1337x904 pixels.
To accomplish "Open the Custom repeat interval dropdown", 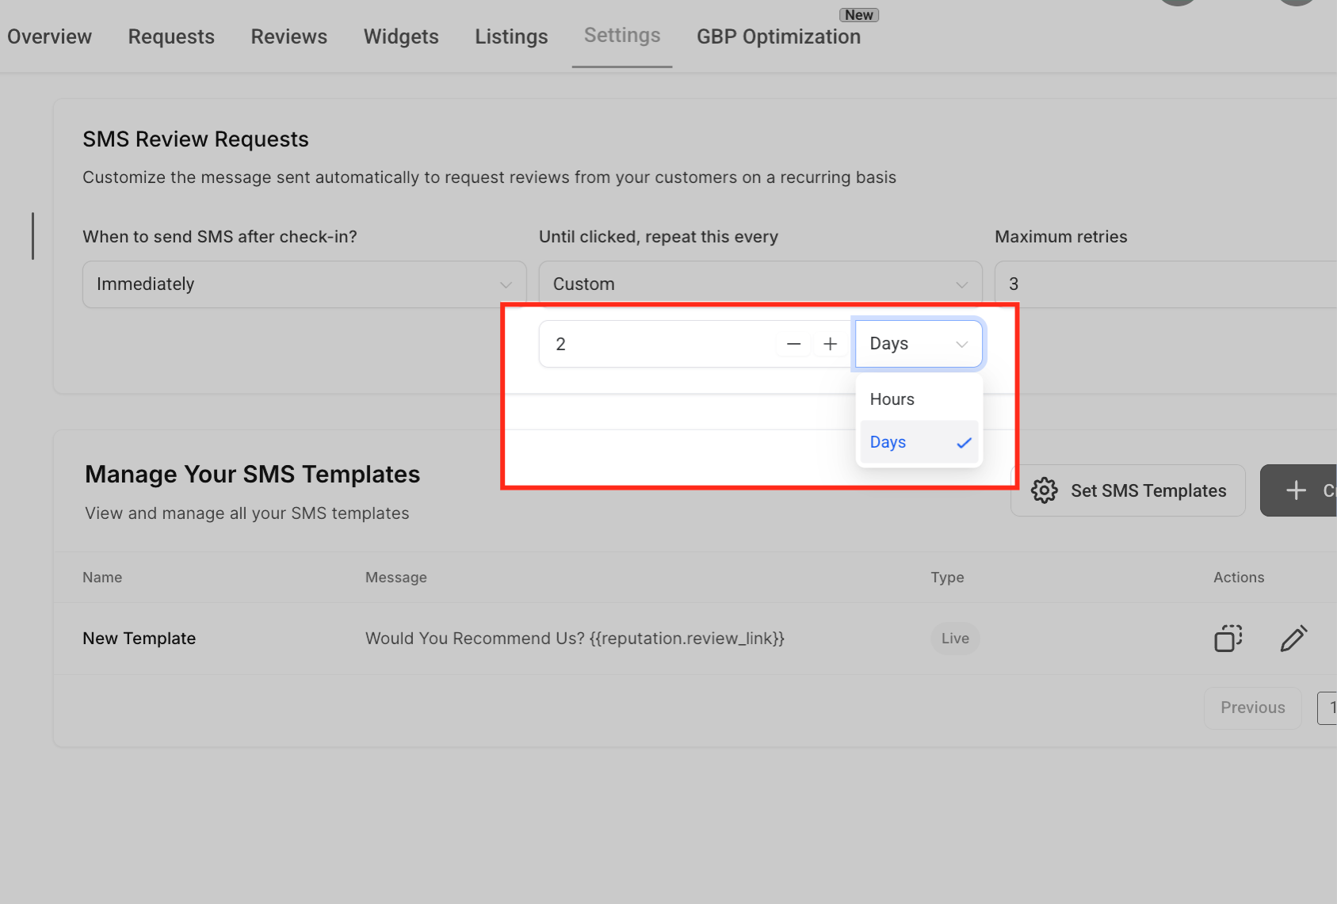I will (760, 284).
